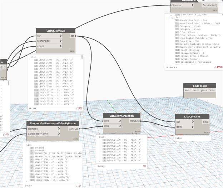
Task: Click element port chevron on top-right node
Action: 193,5
